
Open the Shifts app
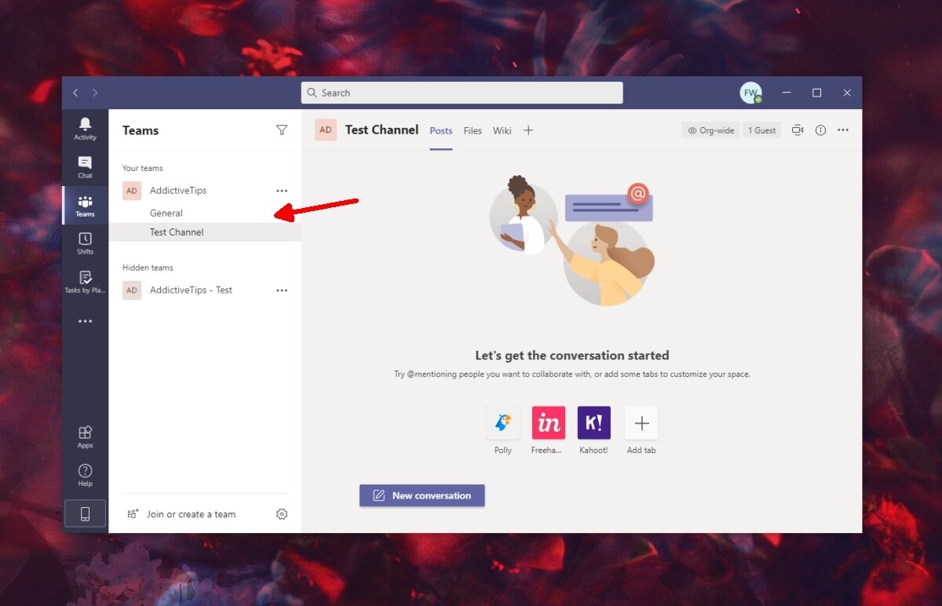coord(85,243)
